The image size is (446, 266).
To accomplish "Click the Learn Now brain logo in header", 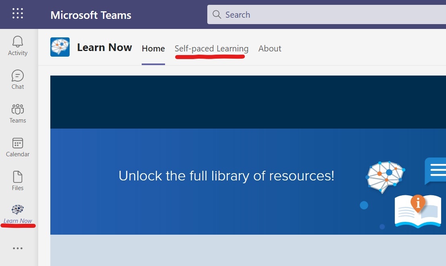I will 60,47.
